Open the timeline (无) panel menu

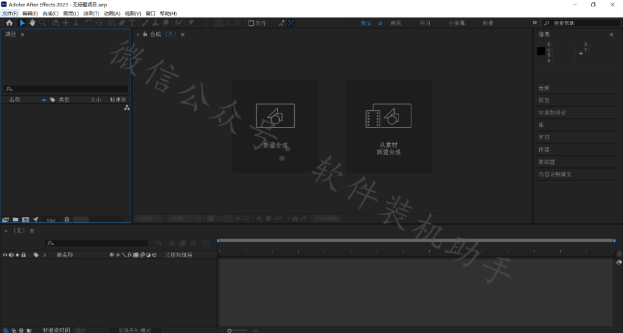(32, 231)
